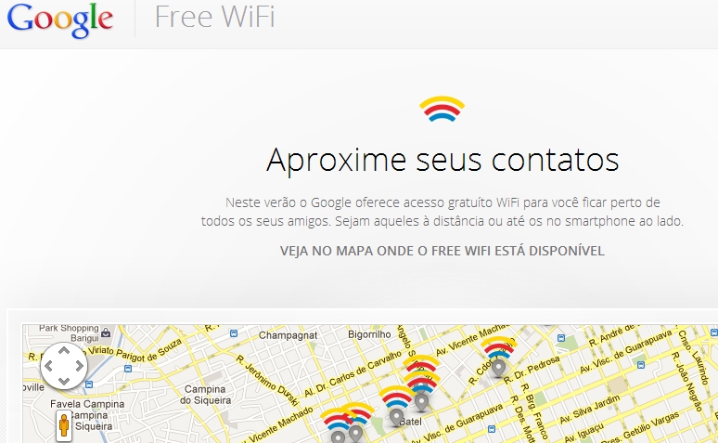Image resolution: width=718 pixels, height=443 pixels.
Task: Click the Champagnat neighborhood label
Action: [288, 335]
